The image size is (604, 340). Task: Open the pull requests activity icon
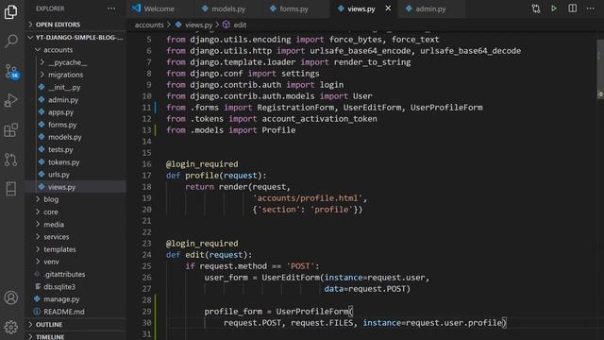coord(10,160)
